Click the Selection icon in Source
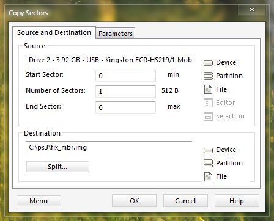 pos(208,116)
